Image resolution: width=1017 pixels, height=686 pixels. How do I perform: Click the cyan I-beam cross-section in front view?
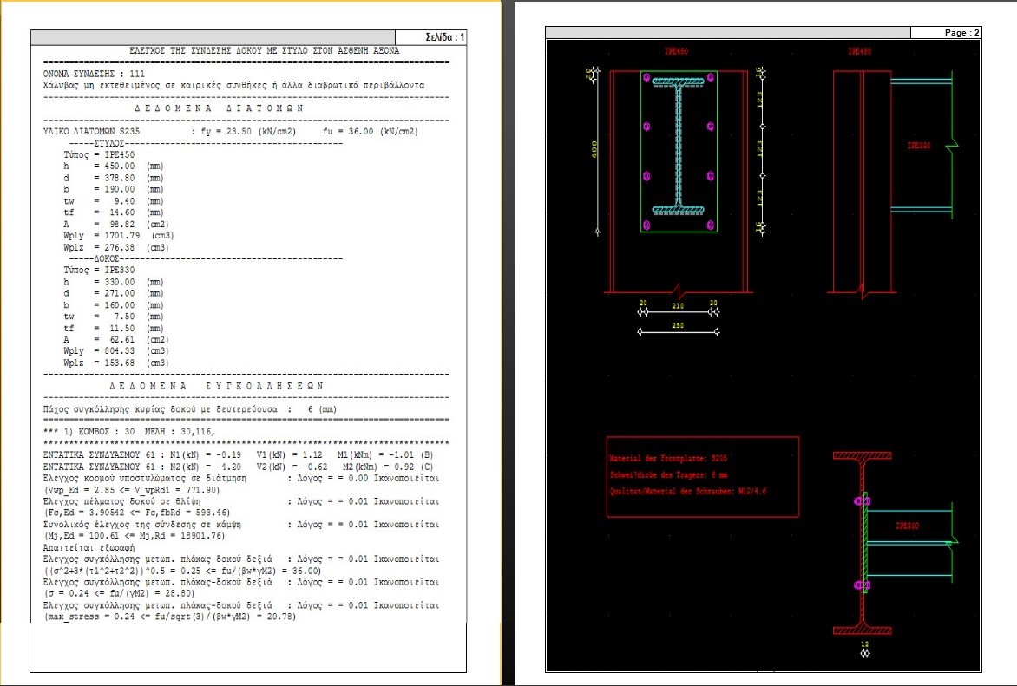tap(679, 146)
